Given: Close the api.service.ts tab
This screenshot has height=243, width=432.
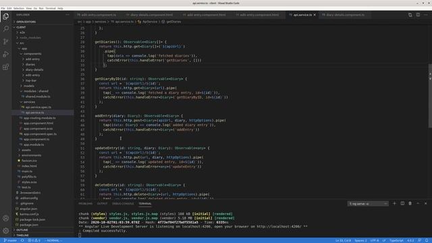Looking at the screenshot, I should click(x=315, y=15).
